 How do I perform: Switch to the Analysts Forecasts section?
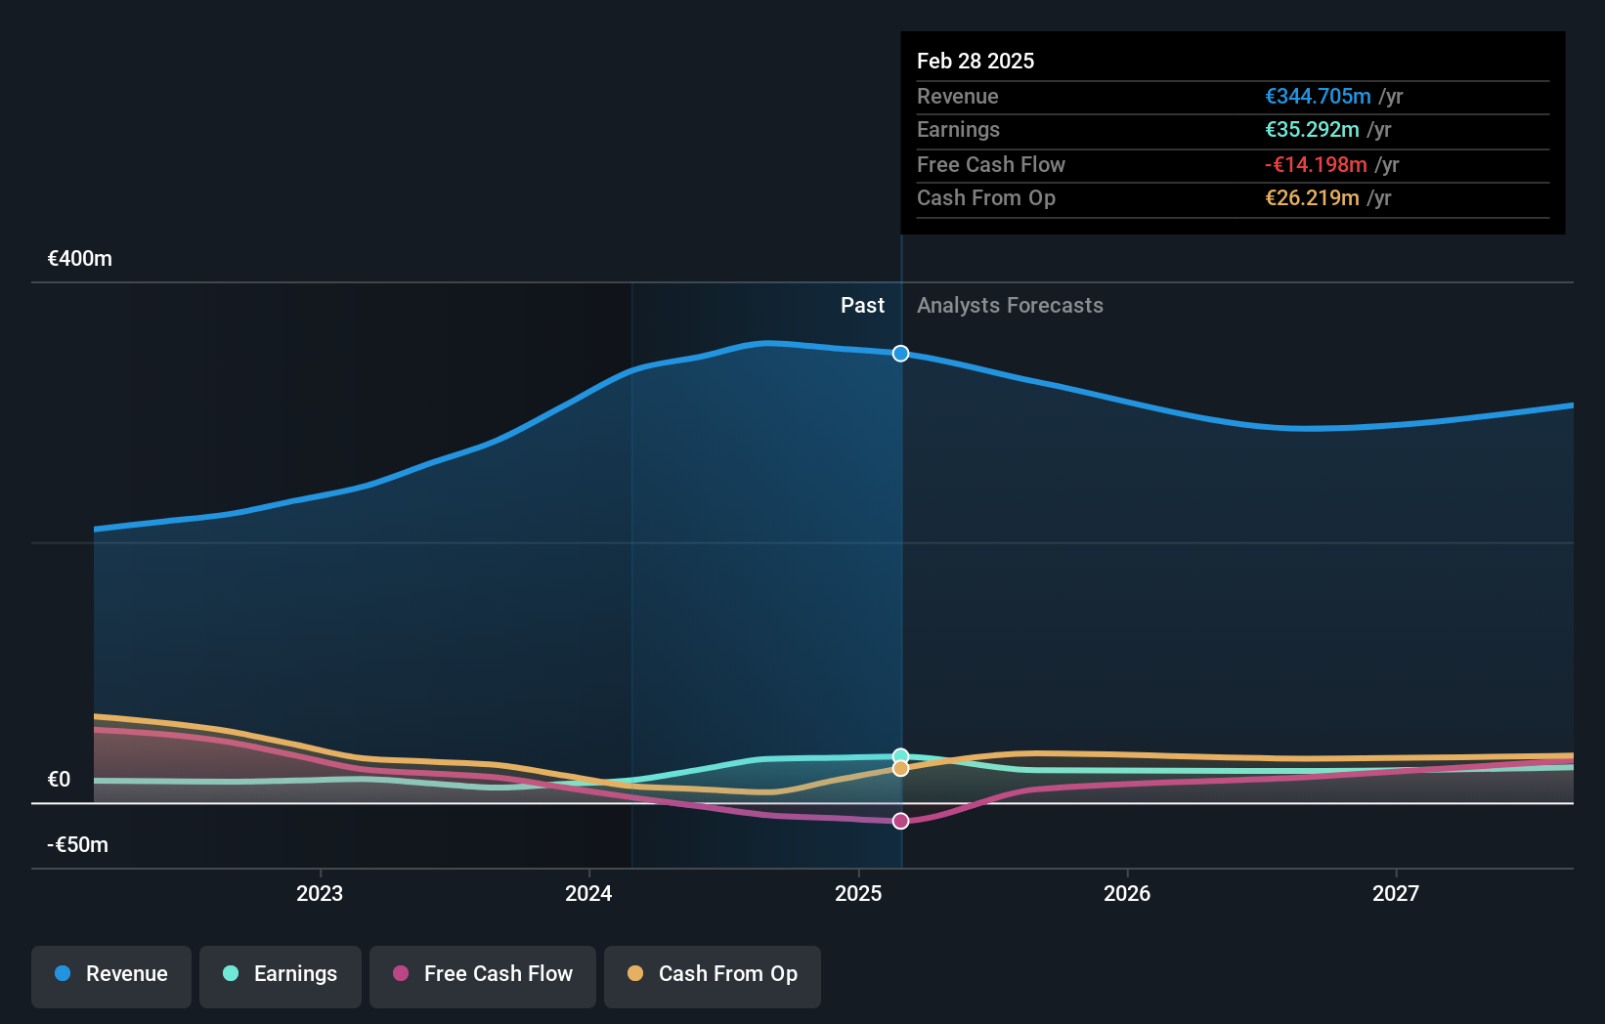[1010, 305]
